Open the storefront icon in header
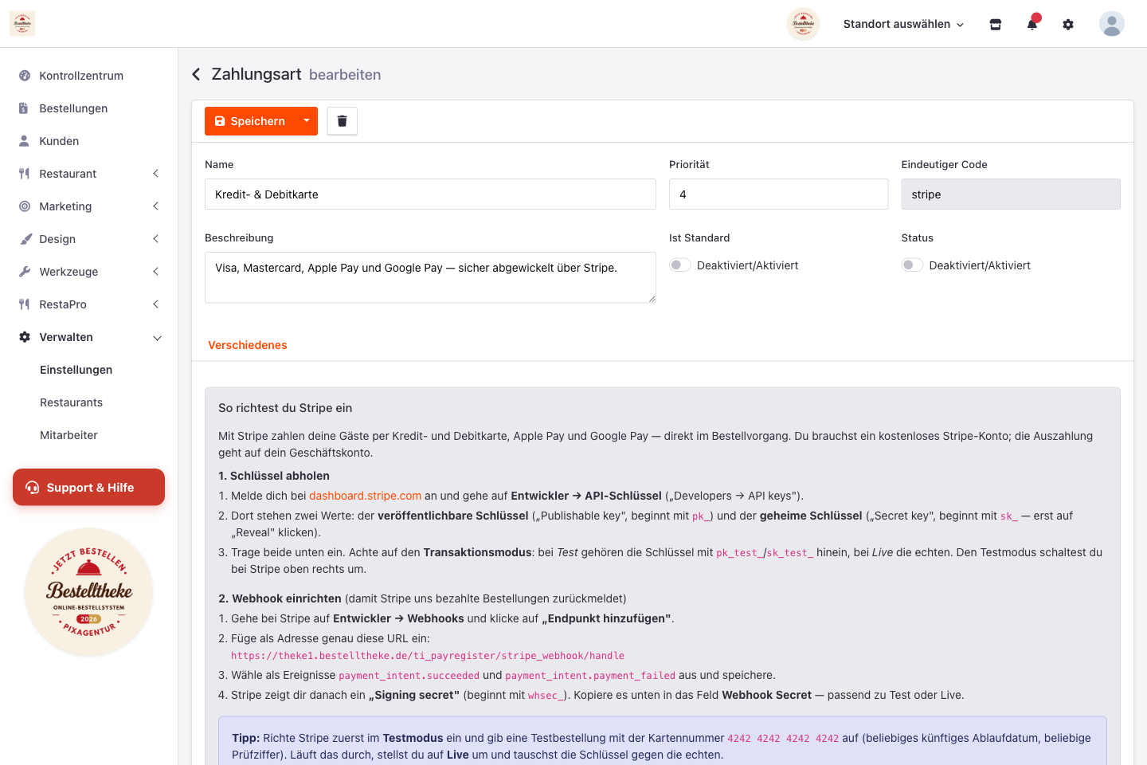The width and height of the screenshot is (1147, 765). 996,25
